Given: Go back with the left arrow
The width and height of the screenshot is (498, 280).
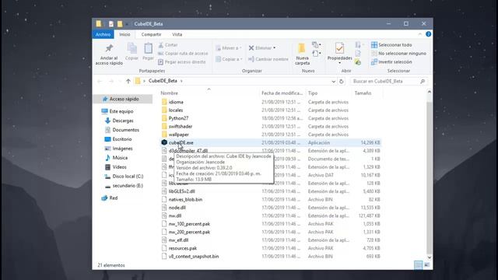Looking at the screenshot, I should tap(100, 81).
